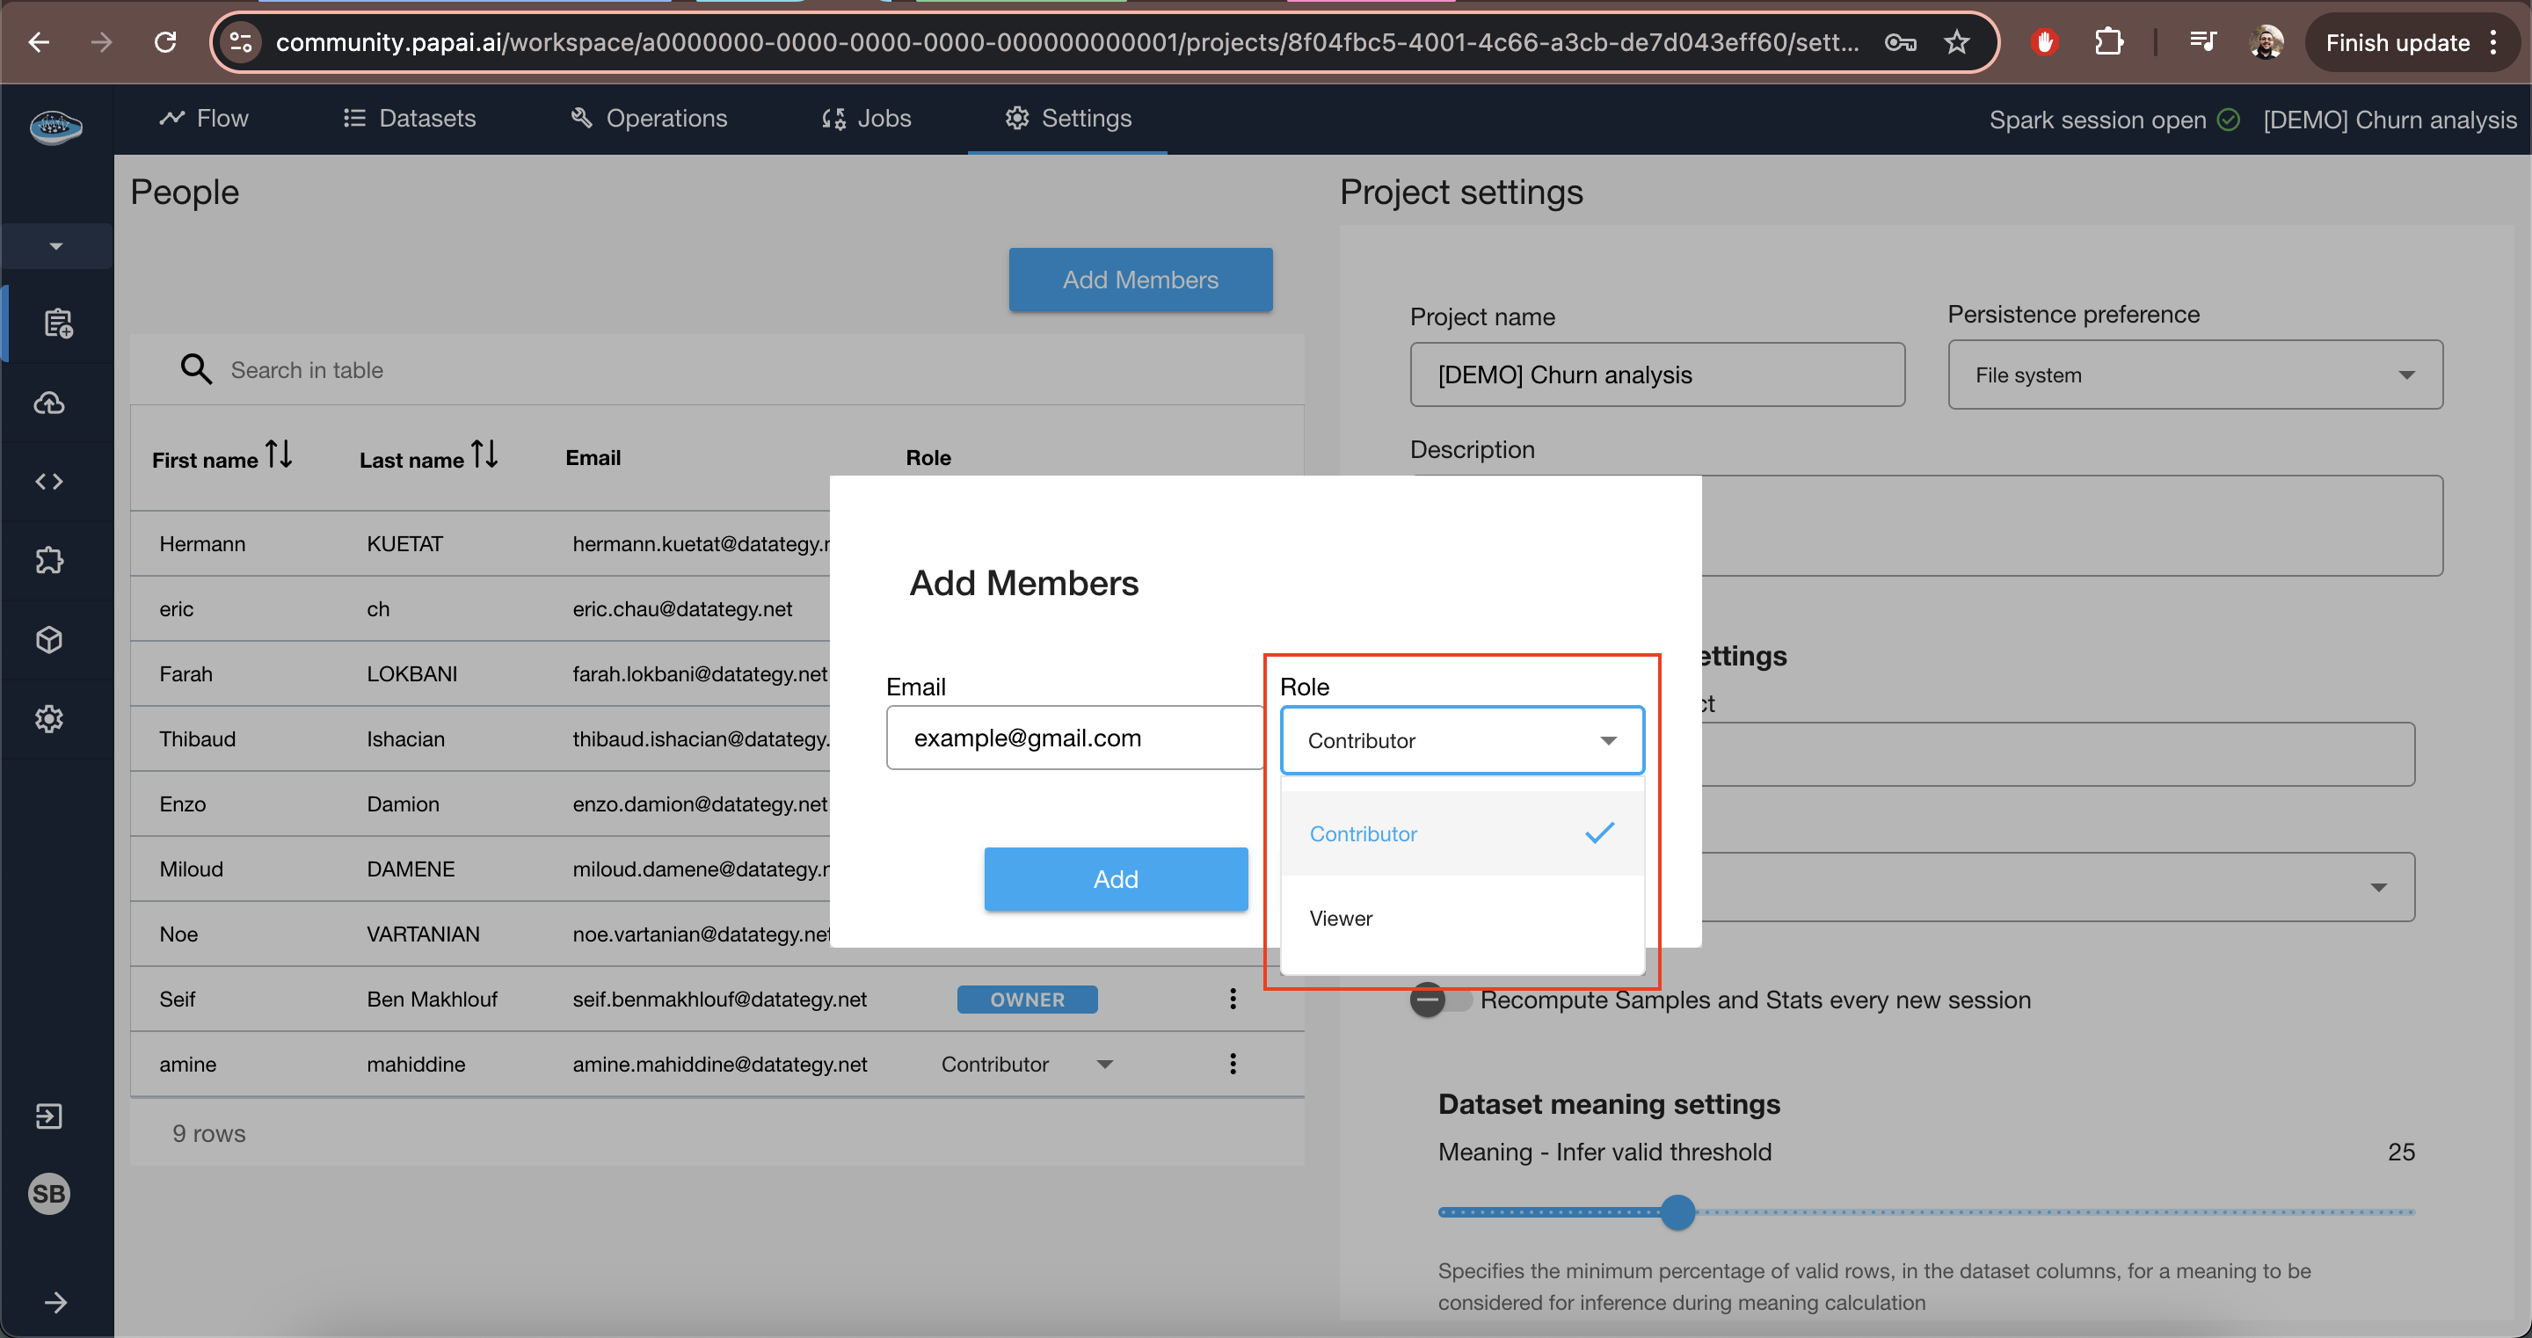Viewport: 2532px width, 1338px height.
Task: Click the clipboard add sidebar icon
Action: tap(57, 324)
